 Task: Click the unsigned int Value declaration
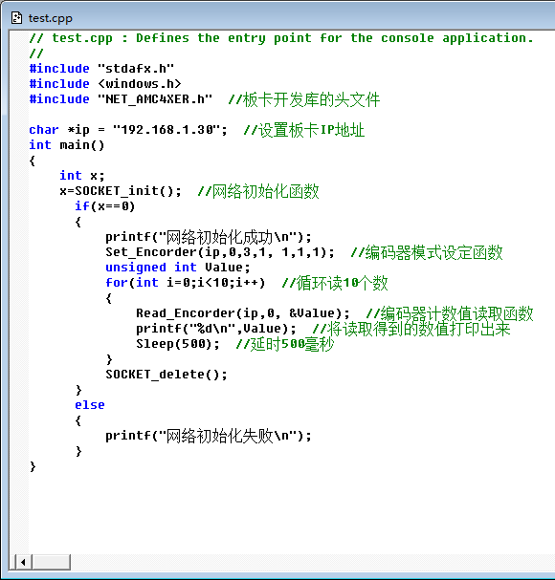[178, 268]
